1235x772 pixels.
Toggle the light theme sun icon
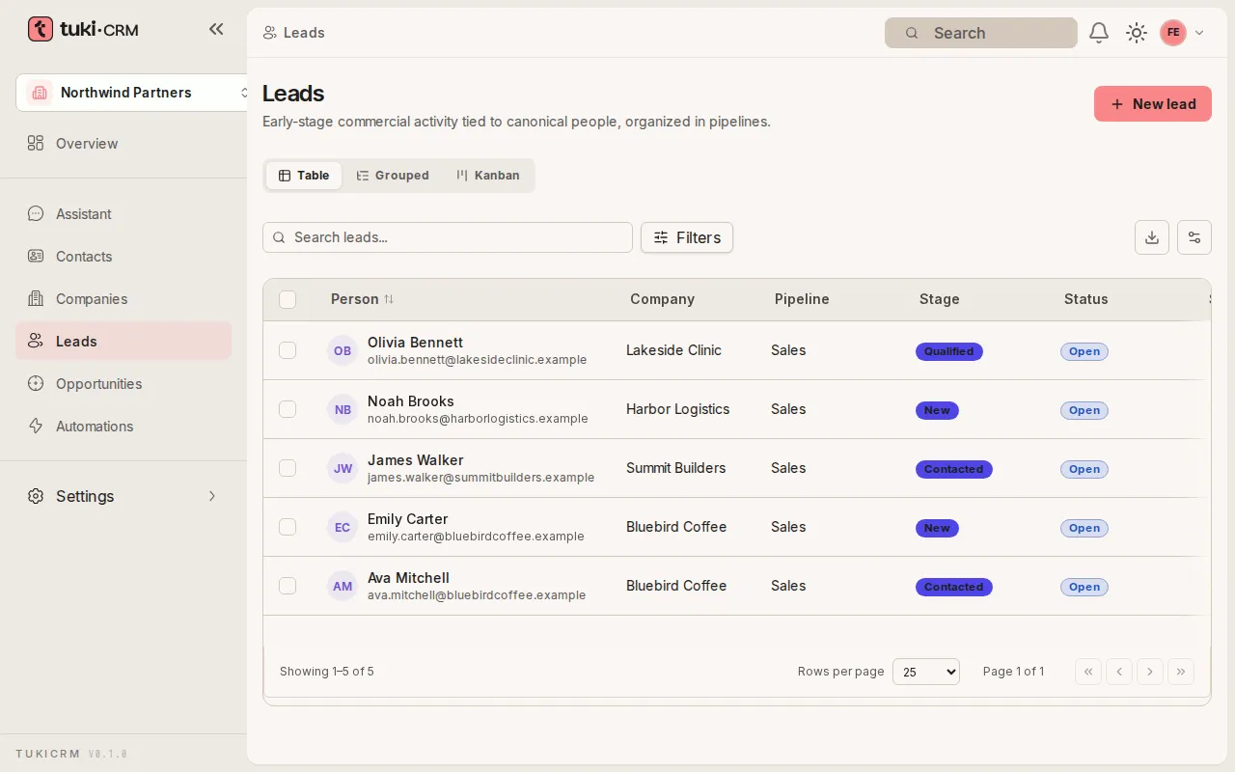pos(1137,33)
